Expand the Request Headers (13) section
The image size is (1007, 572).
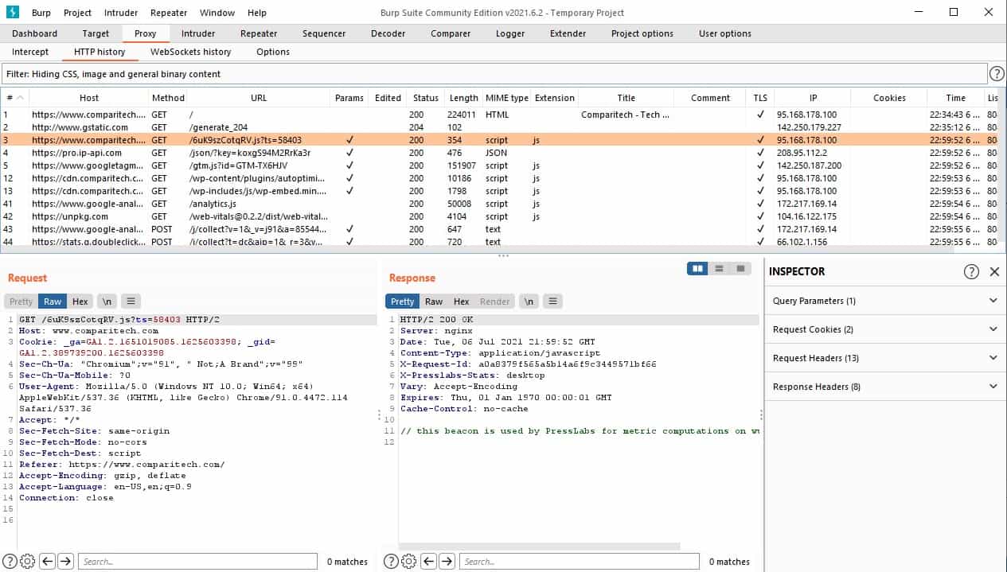click(x=884, y=358)
